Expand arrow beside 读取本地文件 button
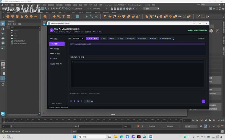225x140 pixels. pyautogui.click(x=173, y=39)
